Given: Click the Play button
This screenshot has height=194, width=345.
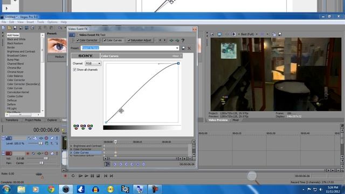Looking at the screenshot, I should (x=86, y=176).
